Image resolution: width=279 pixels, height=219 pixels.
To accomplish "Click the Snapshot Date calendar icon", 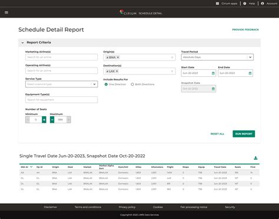I will pyautogui.click(x=213, y=89).
